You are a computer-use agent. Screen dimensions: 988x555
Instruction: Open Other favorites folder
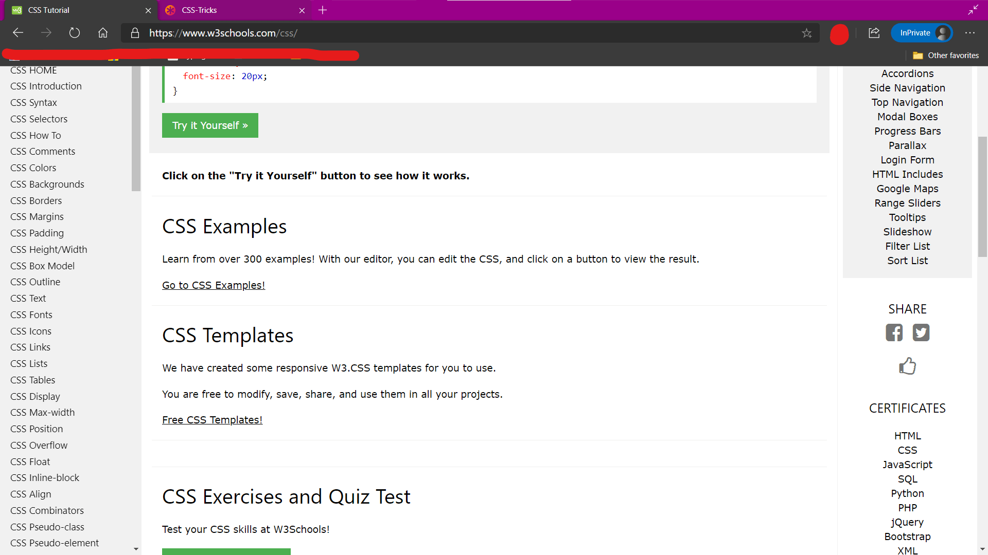[946, 55]
